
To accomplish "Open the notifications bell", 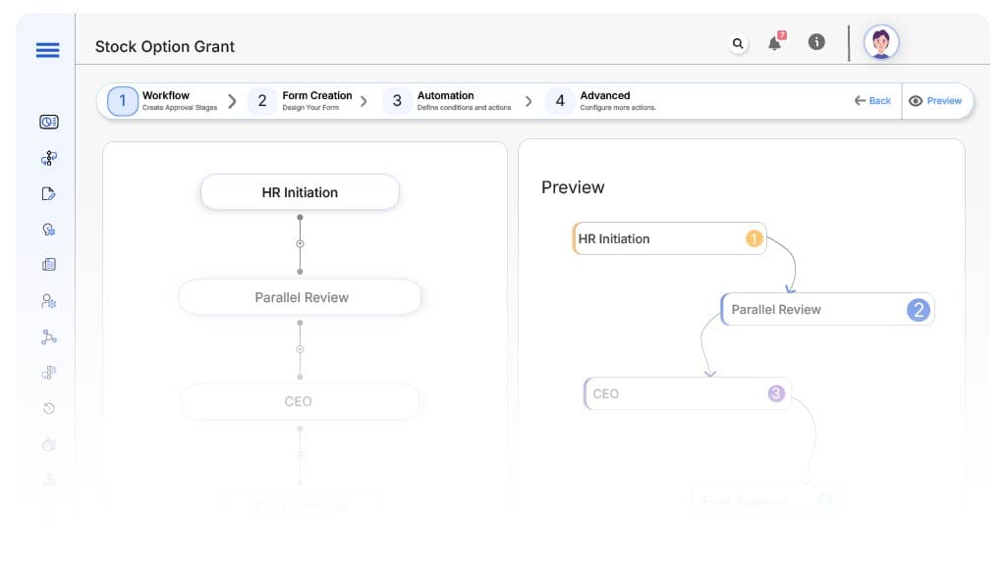I will click(x=775, y=43).
